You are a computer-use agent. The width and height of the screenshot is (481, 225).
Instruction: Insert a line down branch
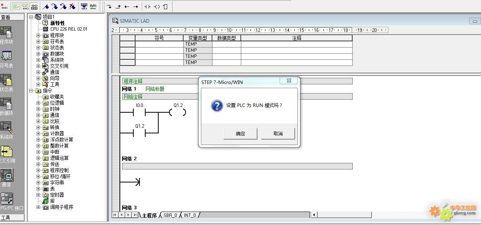tap(109, 7)
